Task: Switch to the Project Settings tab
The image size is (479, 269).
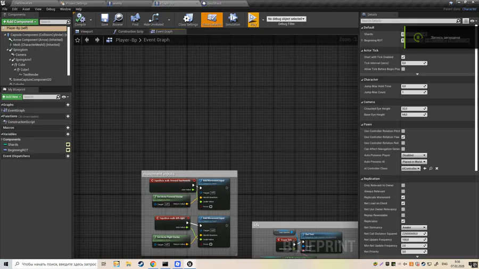Action: pyautogui.click(x=76, y=3)
